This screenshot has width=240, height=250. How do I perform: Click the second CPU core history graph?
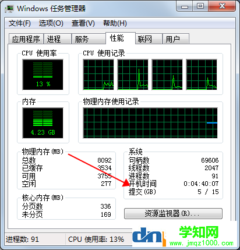pos(133,75)
